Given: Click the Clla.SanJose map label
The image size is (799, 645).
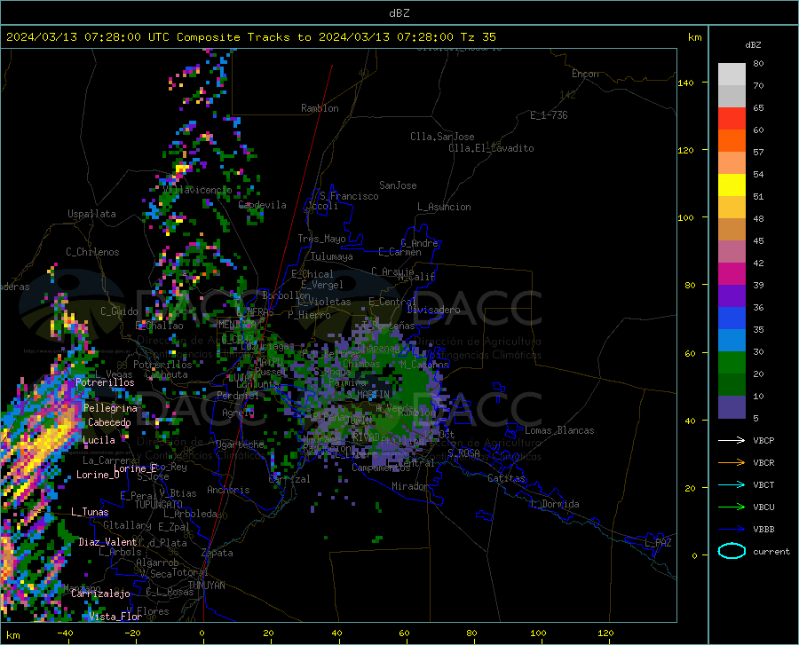Looking at the screenshot, I should 442,137.
